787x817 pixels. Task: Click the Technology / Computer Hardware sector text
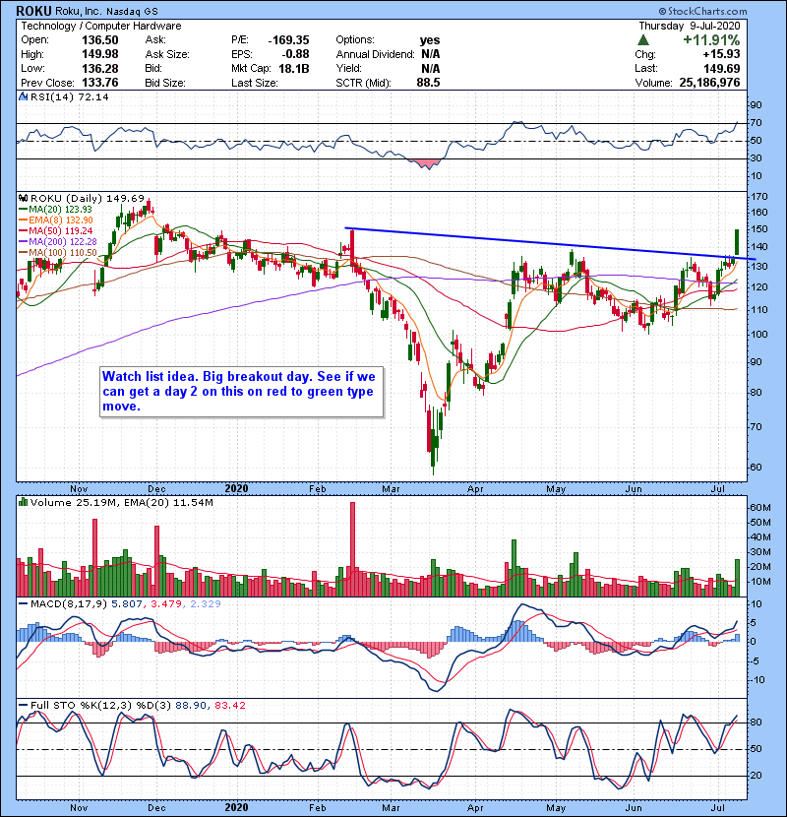point(101,26)
